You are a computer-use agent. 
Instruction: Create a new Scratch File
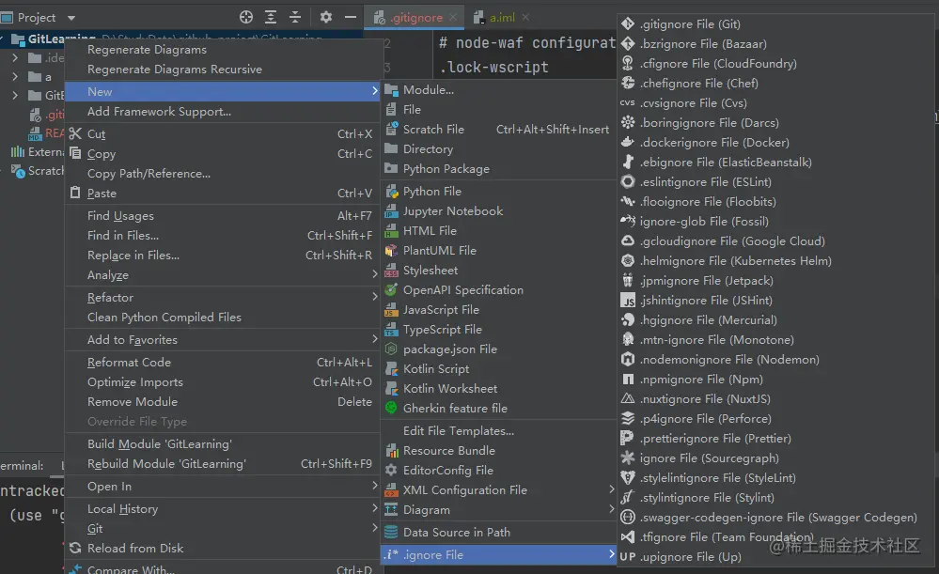click(499, 130)
